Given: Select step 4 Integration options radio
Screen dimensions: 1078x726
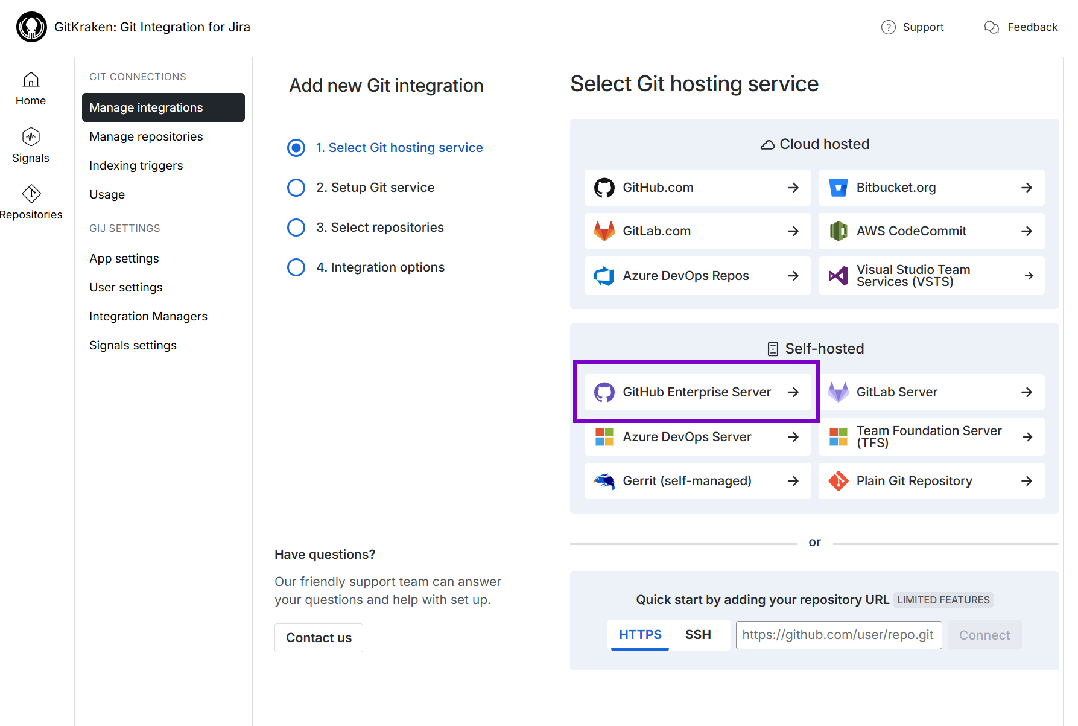Looking at the screenshot, I should point(296,267).
